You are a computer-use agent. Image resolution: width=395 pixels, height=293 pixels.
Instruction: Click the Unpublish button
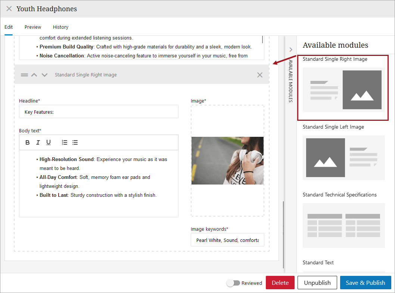[317, 283]
